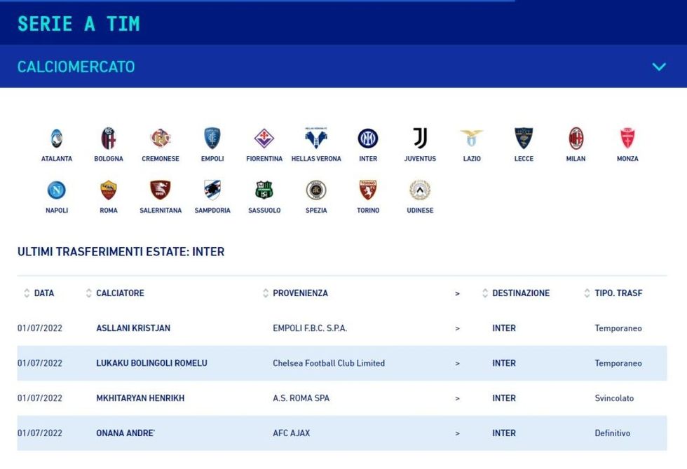
Task: Sort transfers by Data column
Action: coord(43,293)
